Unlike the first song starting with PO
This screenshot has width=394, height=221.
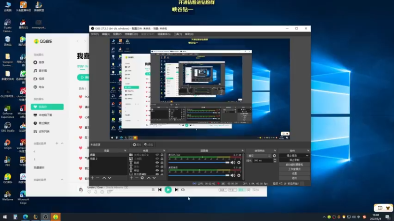click(x=80, y=97)
